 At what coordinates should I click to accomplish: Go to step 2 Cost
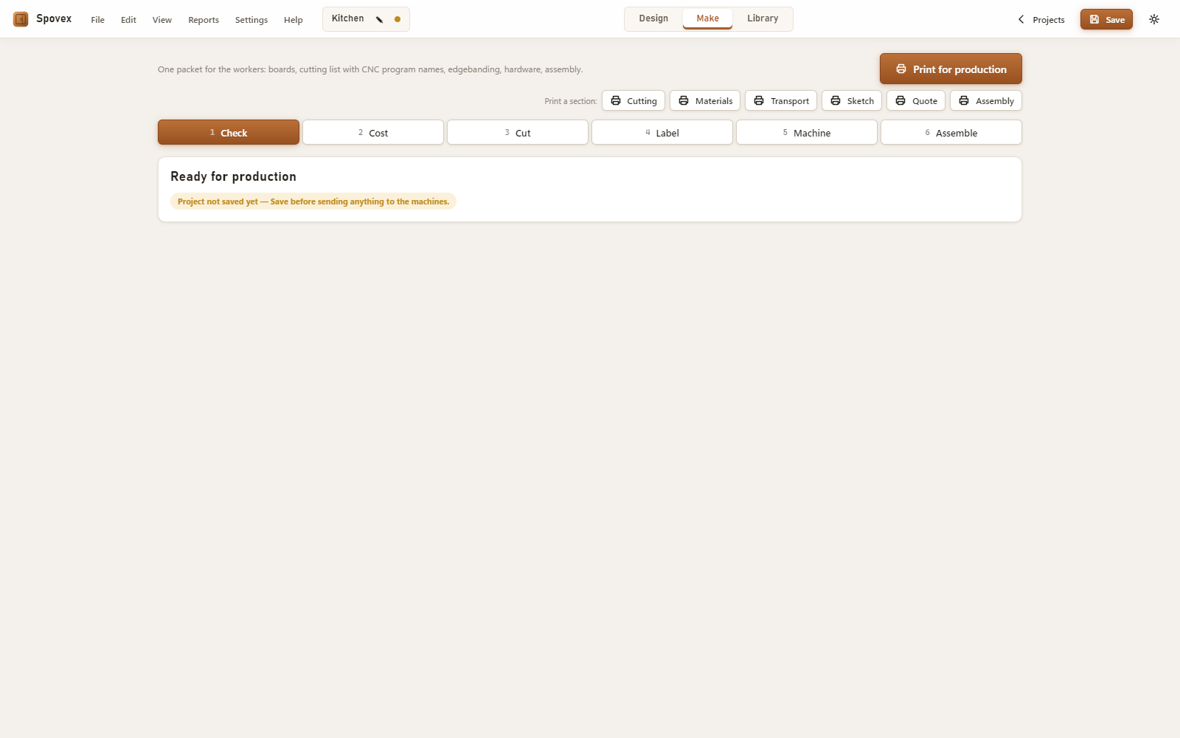pyautogui.click(x=373, y=132)
